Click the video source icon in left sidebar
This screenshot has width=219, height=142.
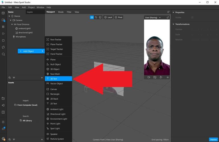tap(3, 20)
